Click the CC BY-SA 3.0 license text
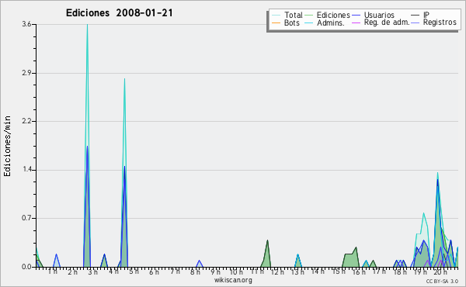 click(442, 281)
